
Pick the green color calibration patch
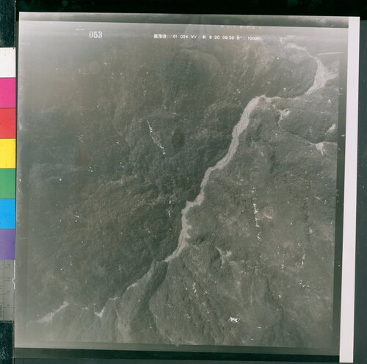point(7,184)
